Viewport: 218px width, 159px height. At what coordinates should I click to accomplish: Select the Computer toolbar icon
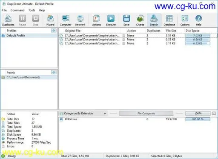[66, 20]
